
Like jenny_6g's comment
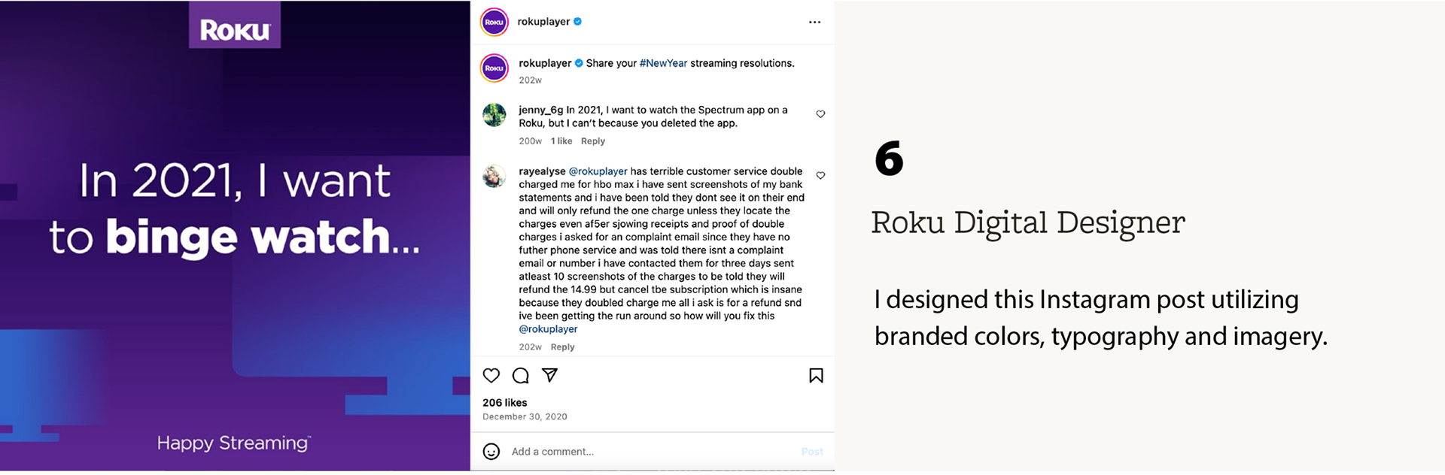[820, 114]
